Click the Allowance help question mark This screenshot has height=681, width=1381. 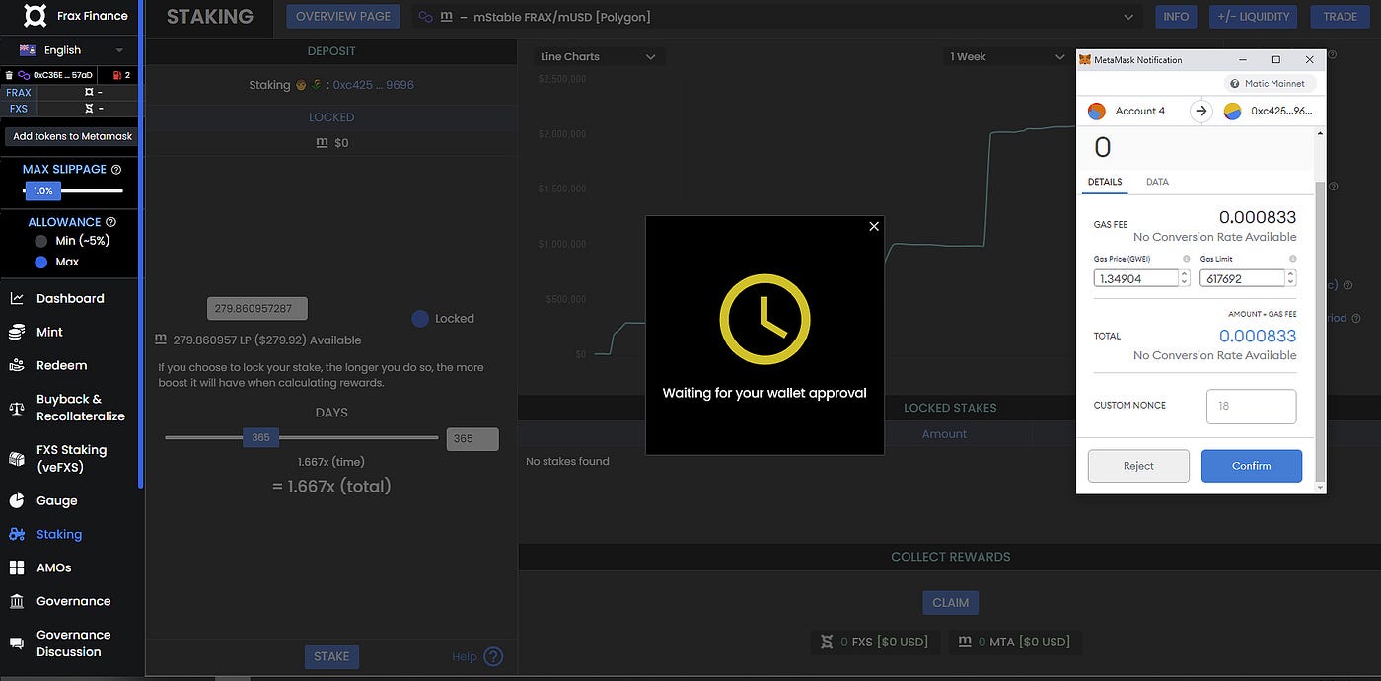(x=110, y=222)
